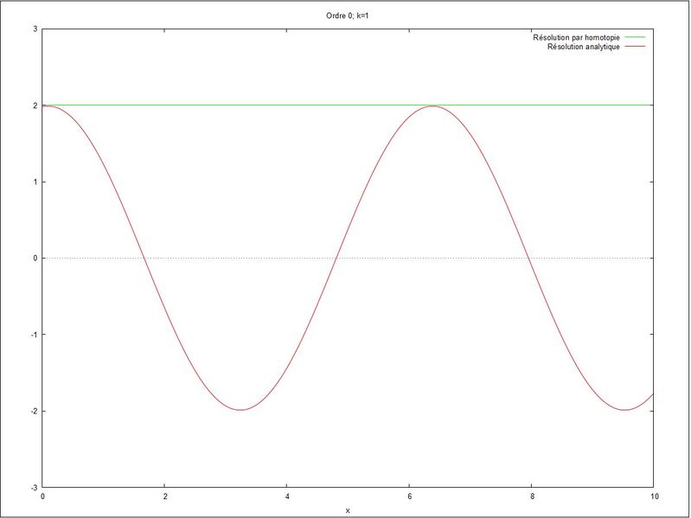Click y-axis tick label -2
Screen dimensions: 691x518
tap(34, 411)
